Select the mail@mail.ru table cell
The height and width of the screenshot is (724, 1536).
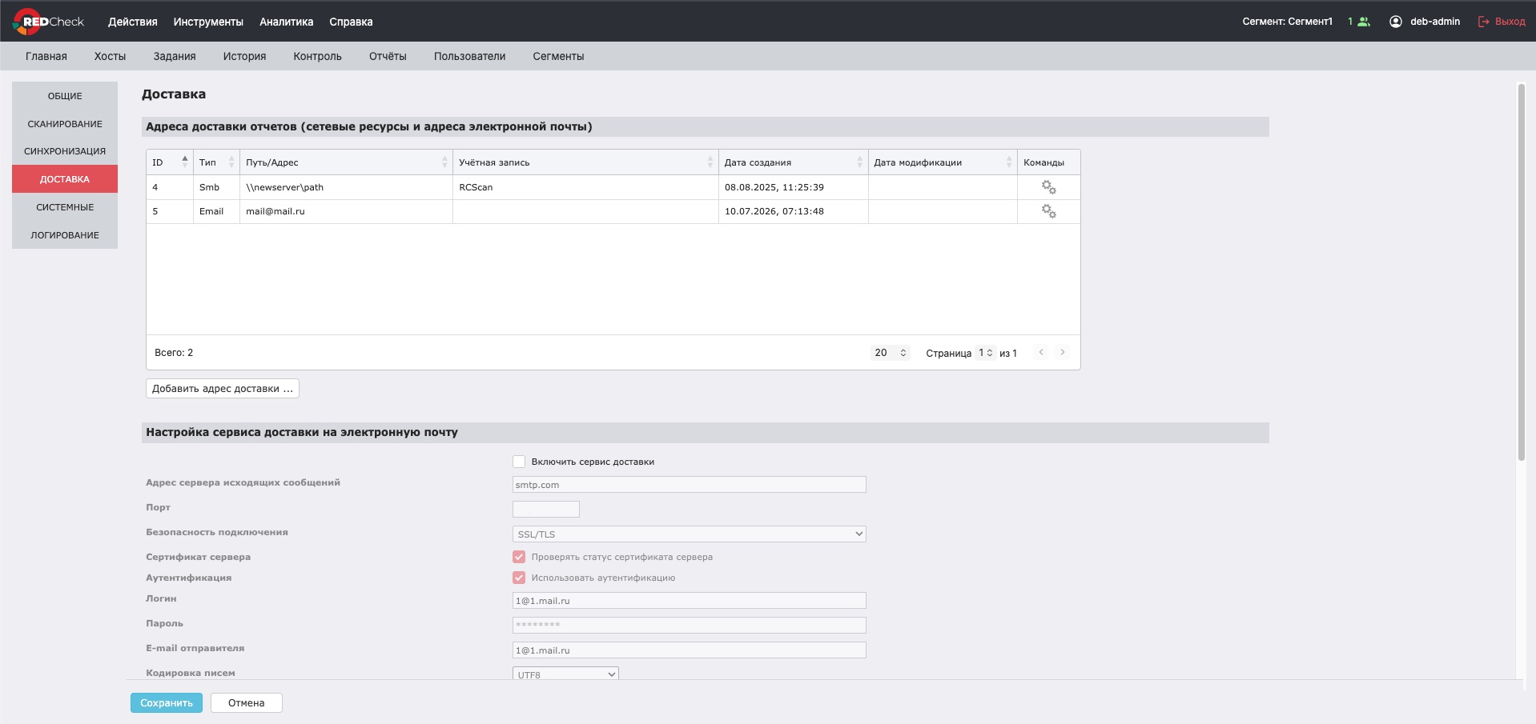point(346,211)
